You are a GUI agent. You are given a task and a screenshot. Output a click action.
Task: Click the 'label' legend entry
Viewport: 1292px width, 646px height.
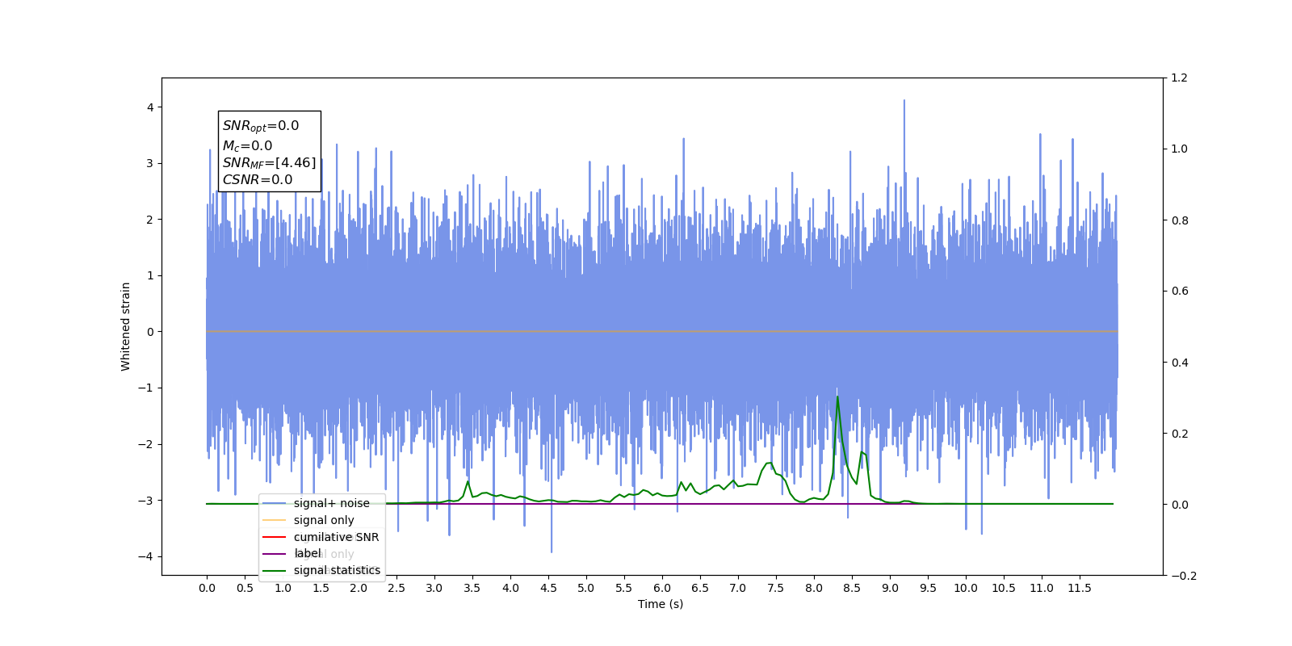308,553
